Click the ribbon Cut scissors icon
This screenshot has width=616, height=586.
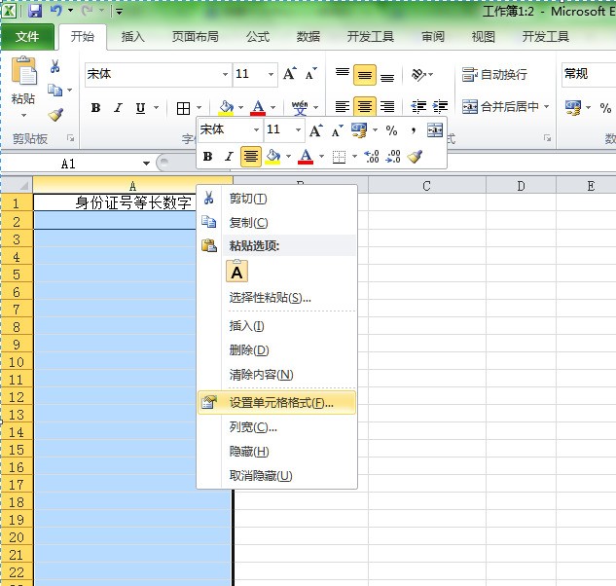pos(55,66)
